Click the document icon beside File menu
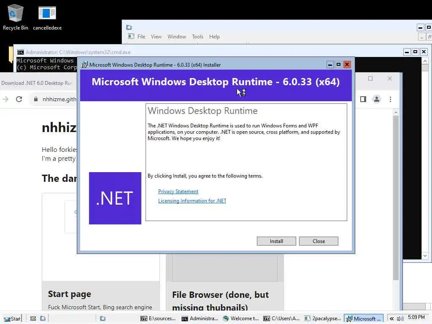Image resolution: width=432 pixels, height=324 pixels. coord(131,36)
